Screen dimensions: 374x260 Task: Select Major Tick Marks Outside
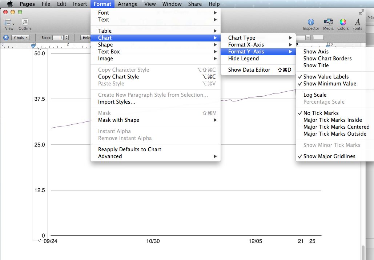(335, 133)
